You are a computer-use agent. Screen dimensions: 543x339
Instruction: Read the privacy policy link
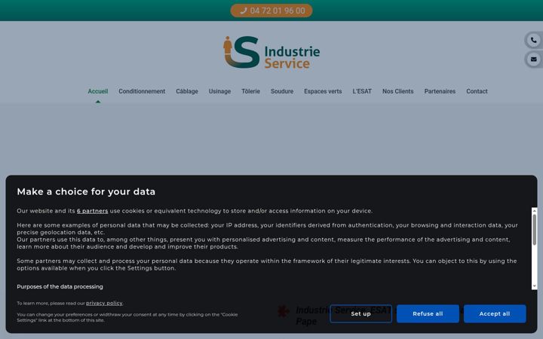click(x=104, y=304)
